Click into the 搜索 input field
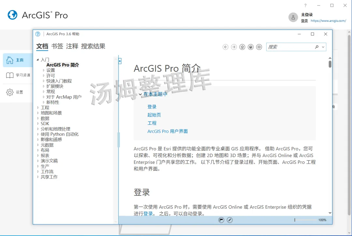The width and height of the screenshot is (352, 236). coord(290,47)
